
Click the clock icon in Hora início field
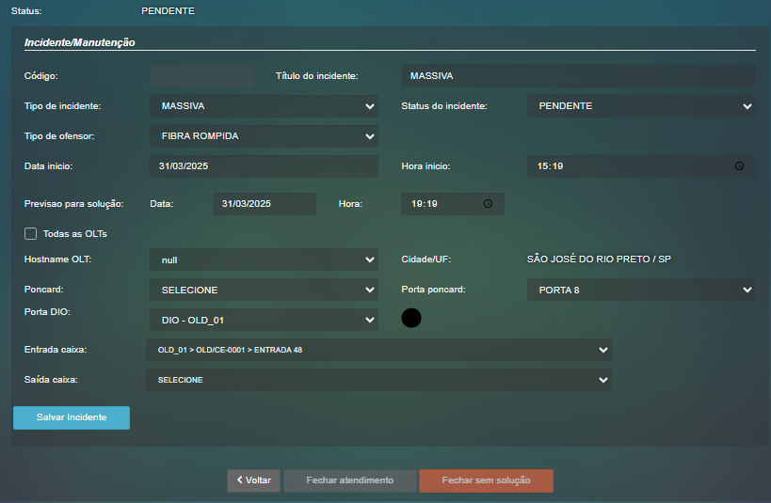(x=739, y=166)
